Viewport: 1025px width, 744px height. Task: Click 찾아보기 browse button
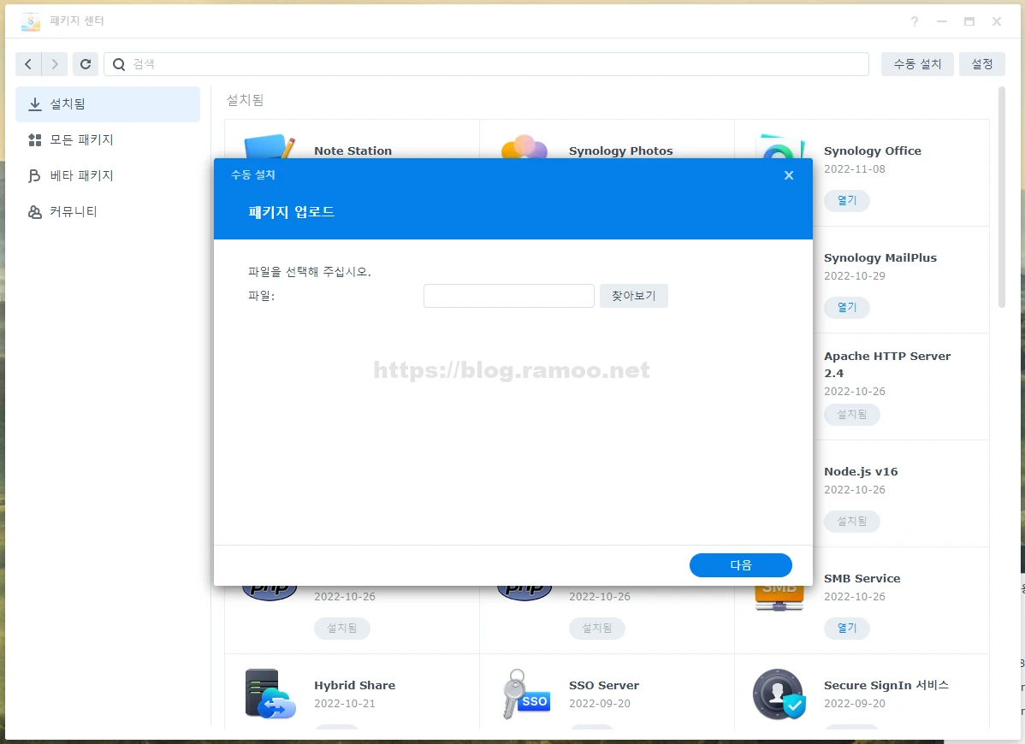pos(633,296)
